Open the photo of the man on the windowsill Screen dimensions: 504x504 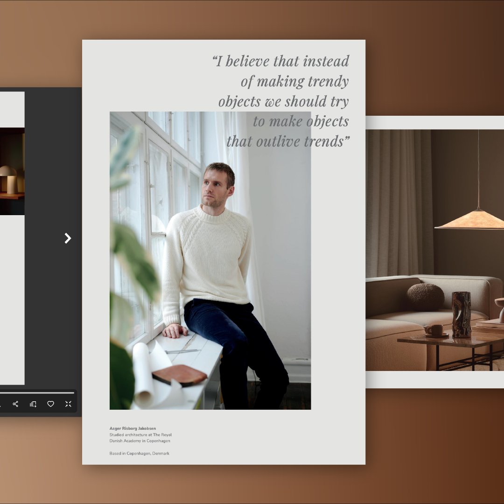210,260
